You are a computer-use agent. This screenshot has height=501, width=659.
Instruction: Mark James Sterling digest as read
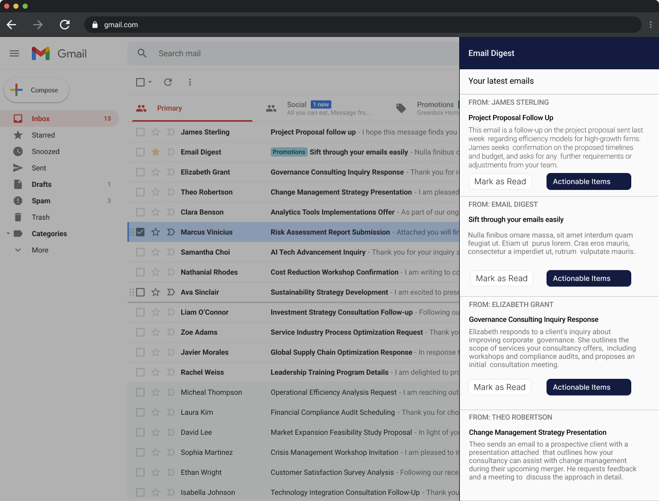tap(500, 181)
